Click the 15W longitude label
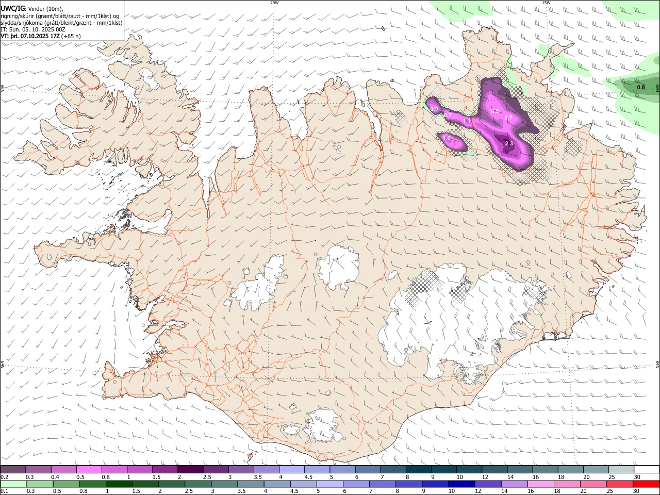This screenshot has width=660, height=495. [546, 3]
